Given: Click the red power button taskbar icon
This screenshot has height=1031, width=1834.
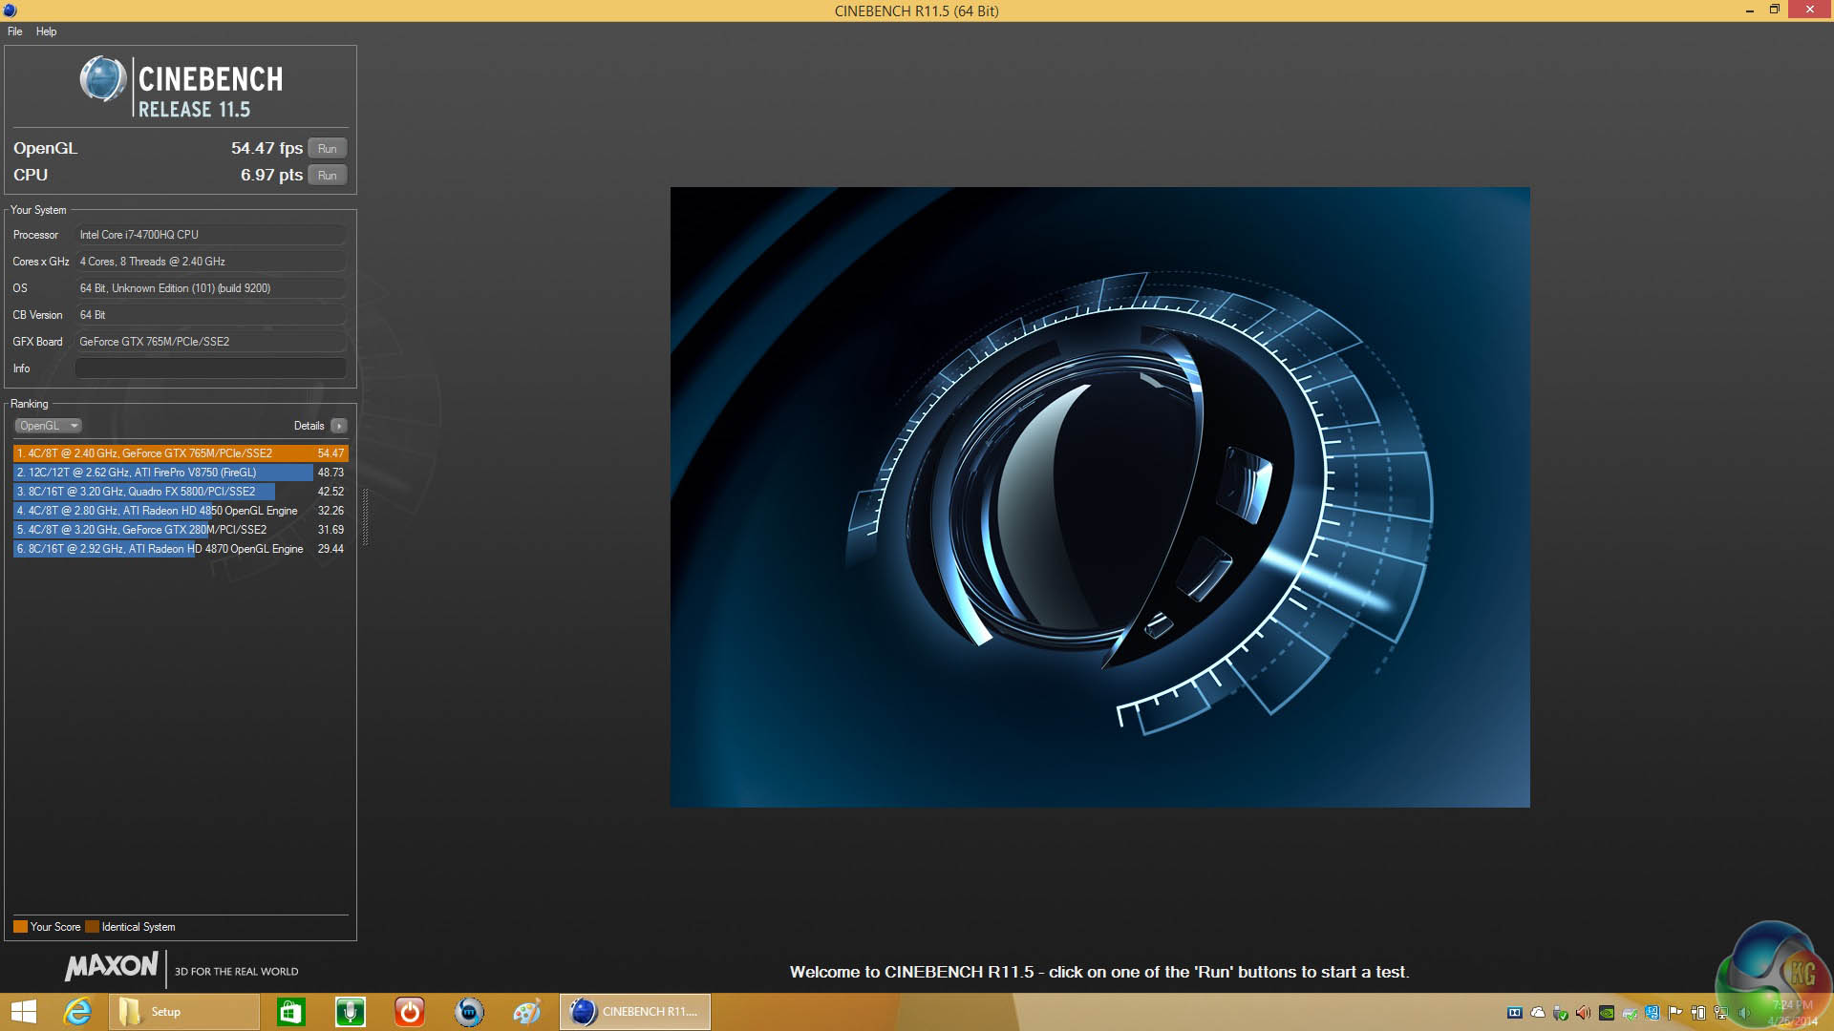Looking at the screenshot, I should [x=409, y=1012].
